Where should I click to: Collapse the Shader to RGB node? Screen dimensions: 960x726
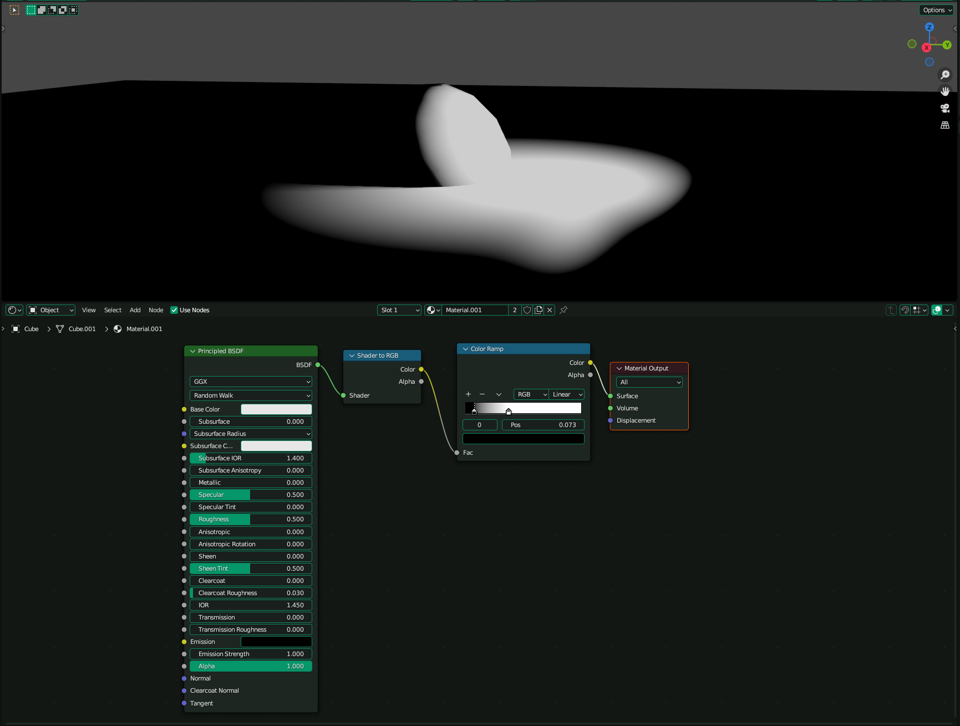[352, 356]
